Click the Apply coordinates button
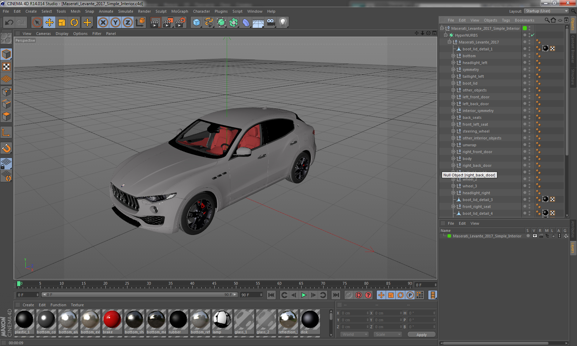577x346 pixels. coord(421,335)
